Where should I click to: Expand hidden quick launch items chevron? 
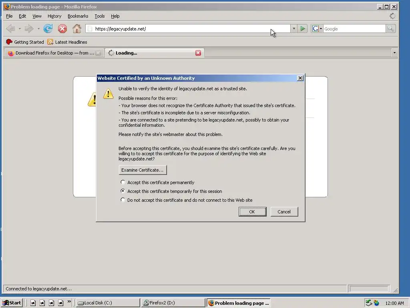point(69,302)
